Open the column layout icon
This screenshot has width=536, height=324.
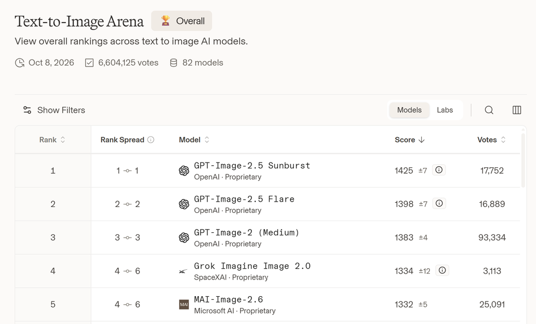(517, 110)
